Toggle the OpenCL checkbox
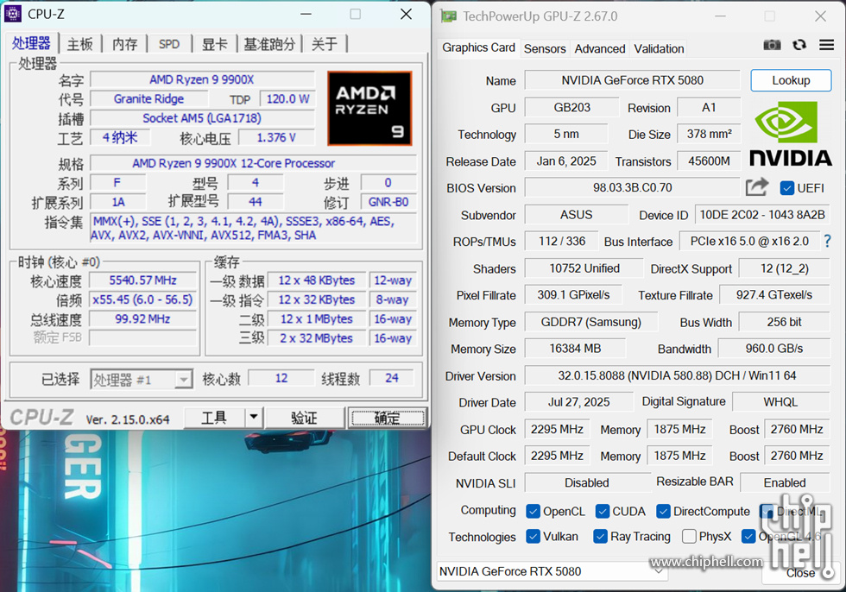The height and width of the screenshot is (592, 846). 533,511
